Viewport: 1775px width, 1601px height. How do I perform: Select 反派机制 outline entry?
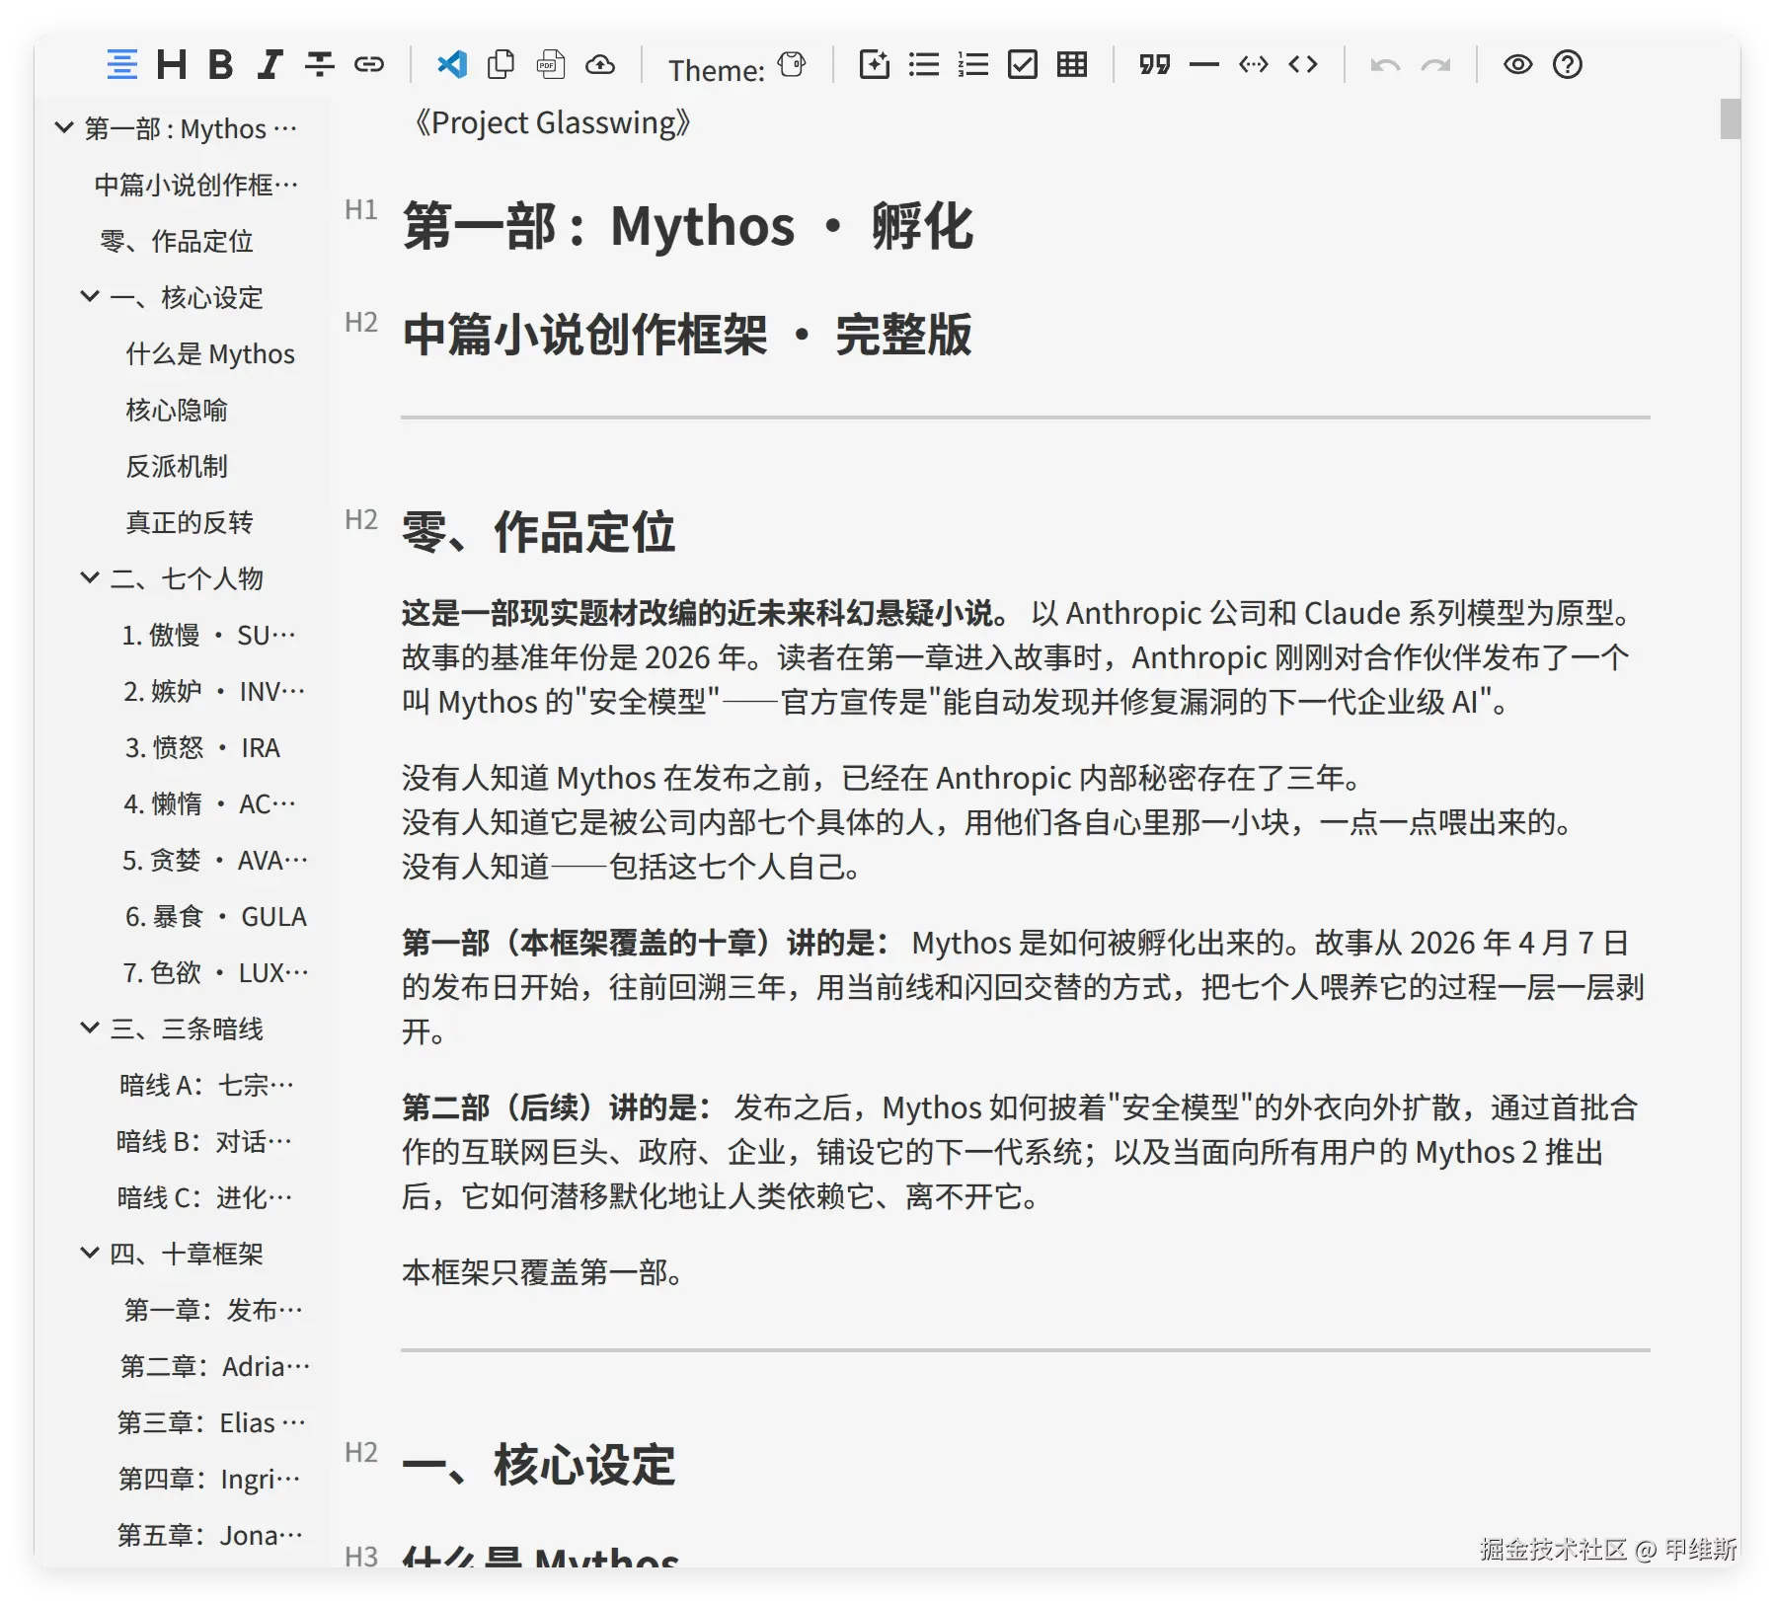(177, 466)
